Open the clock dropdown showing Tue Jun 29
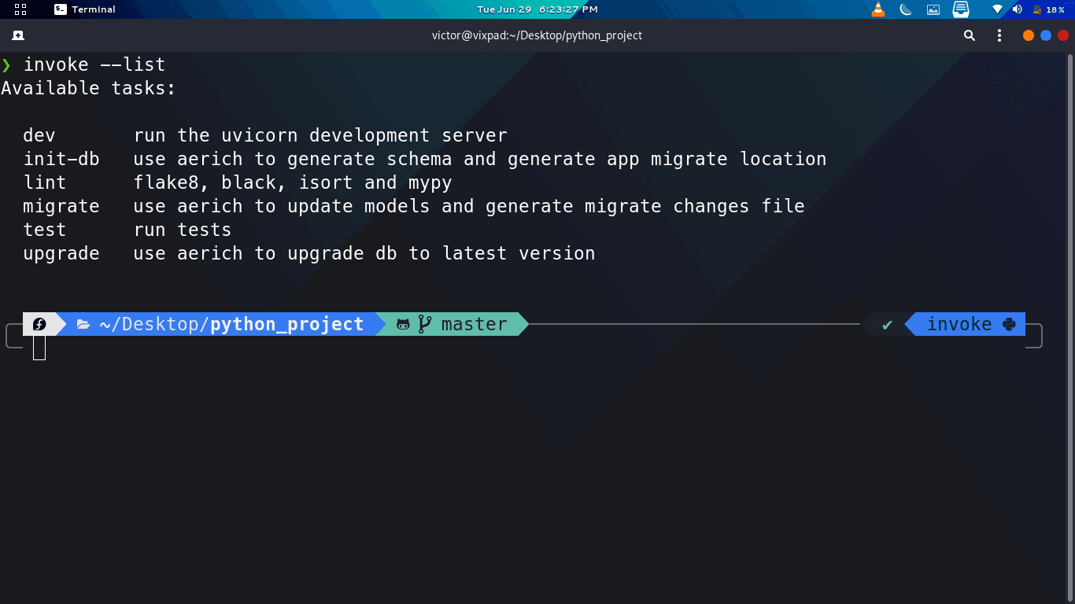Image resolution: width=1075 pixels, height=604 pixels. [537, 9]
